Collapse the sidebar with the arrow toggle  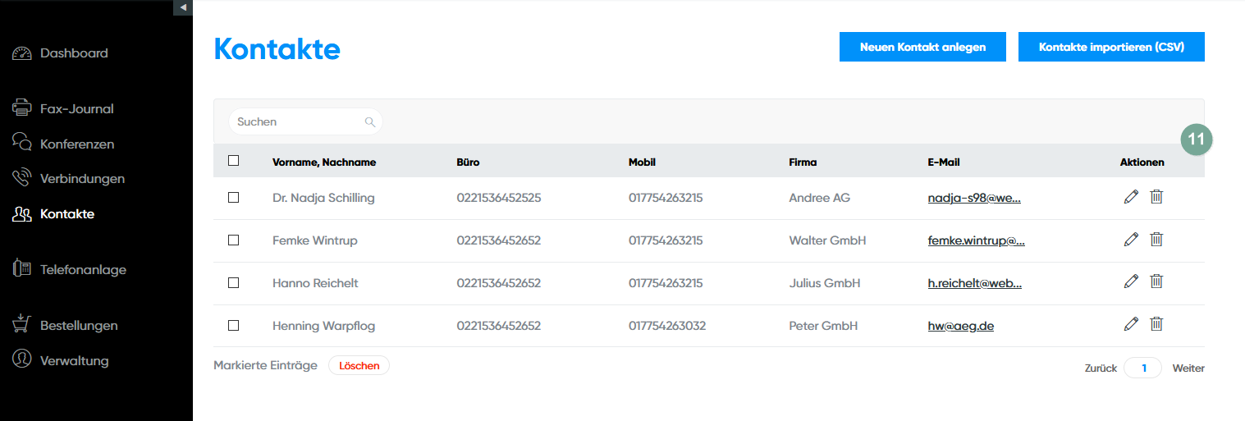(183, 7)
